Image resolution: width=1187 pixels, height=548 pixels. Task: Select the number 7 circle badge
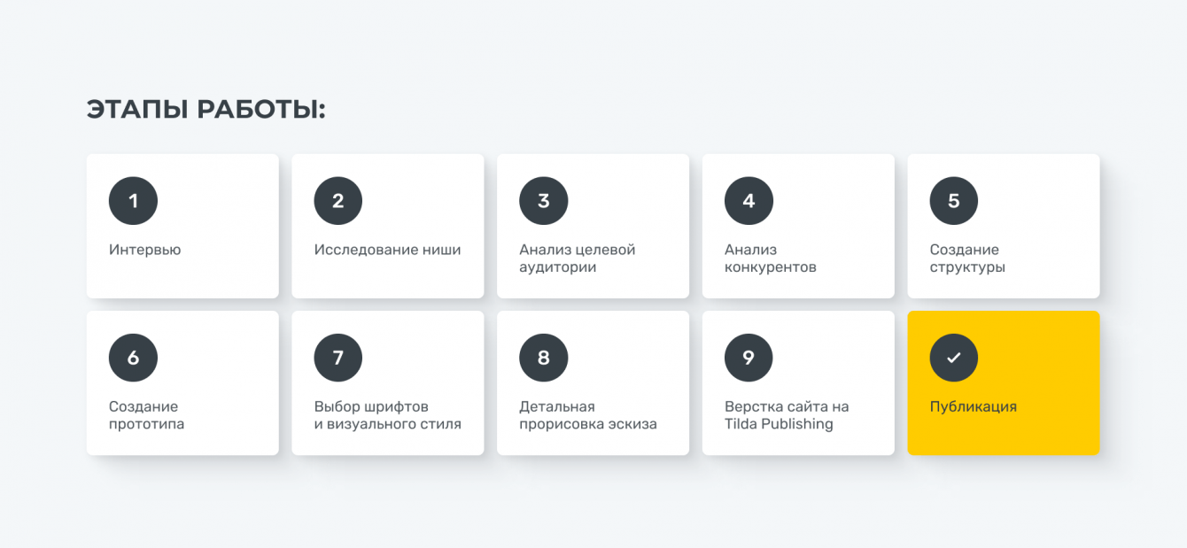(338, 358)
